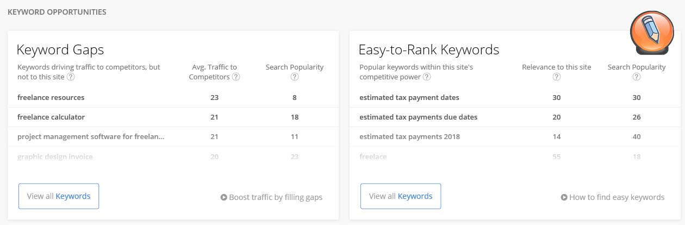Viewport: 685px width, 225px height.
Task: Select the freelance calculator keyword row
Action: point(173,117)
